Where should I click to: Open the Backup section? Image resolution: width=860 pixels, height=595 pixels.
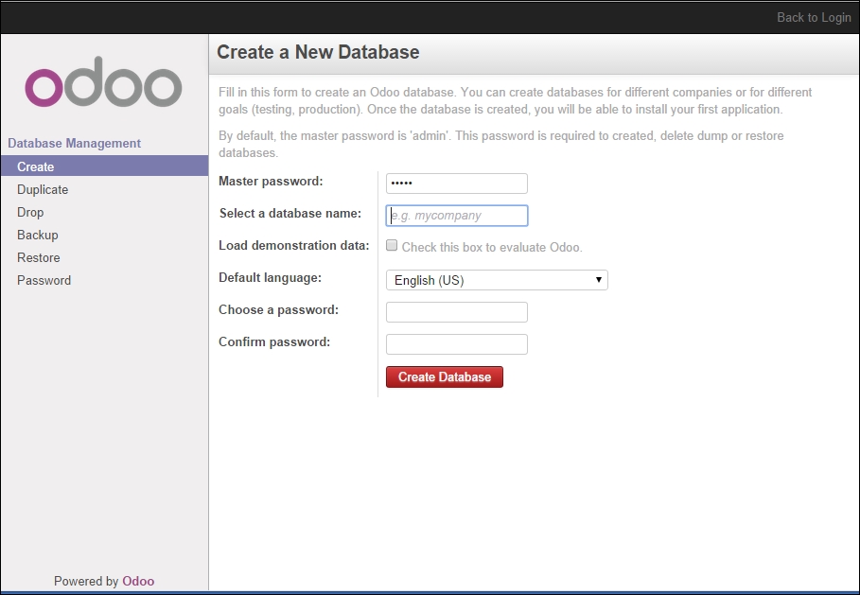(37, 236)
